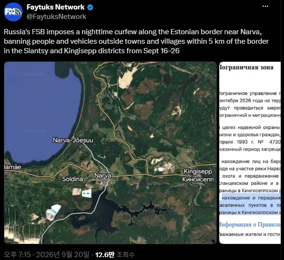Click the blue verified badge
The height and width of the screenshot is (260, 284).
pyautogui.click(x=90, y=7)
